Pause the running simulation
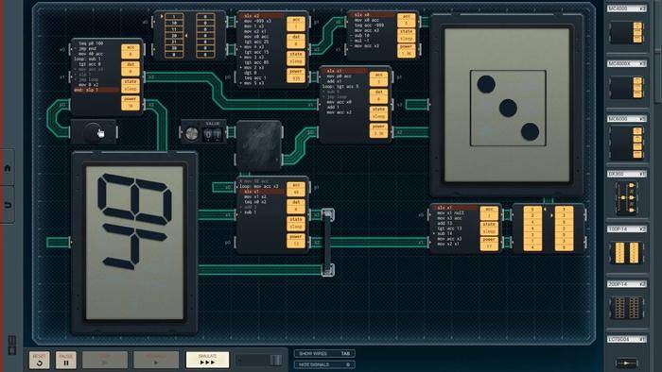Viewport: 662px width, 372px height. 66,361
